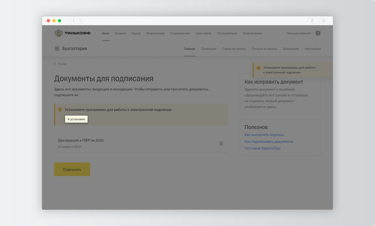Open the Путешествия tab
This screenshot has width=375, height=226.
click(x=227, y=33)
